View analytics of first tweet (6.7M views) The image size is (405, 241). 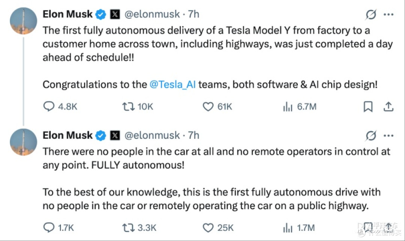coord(300,106)
